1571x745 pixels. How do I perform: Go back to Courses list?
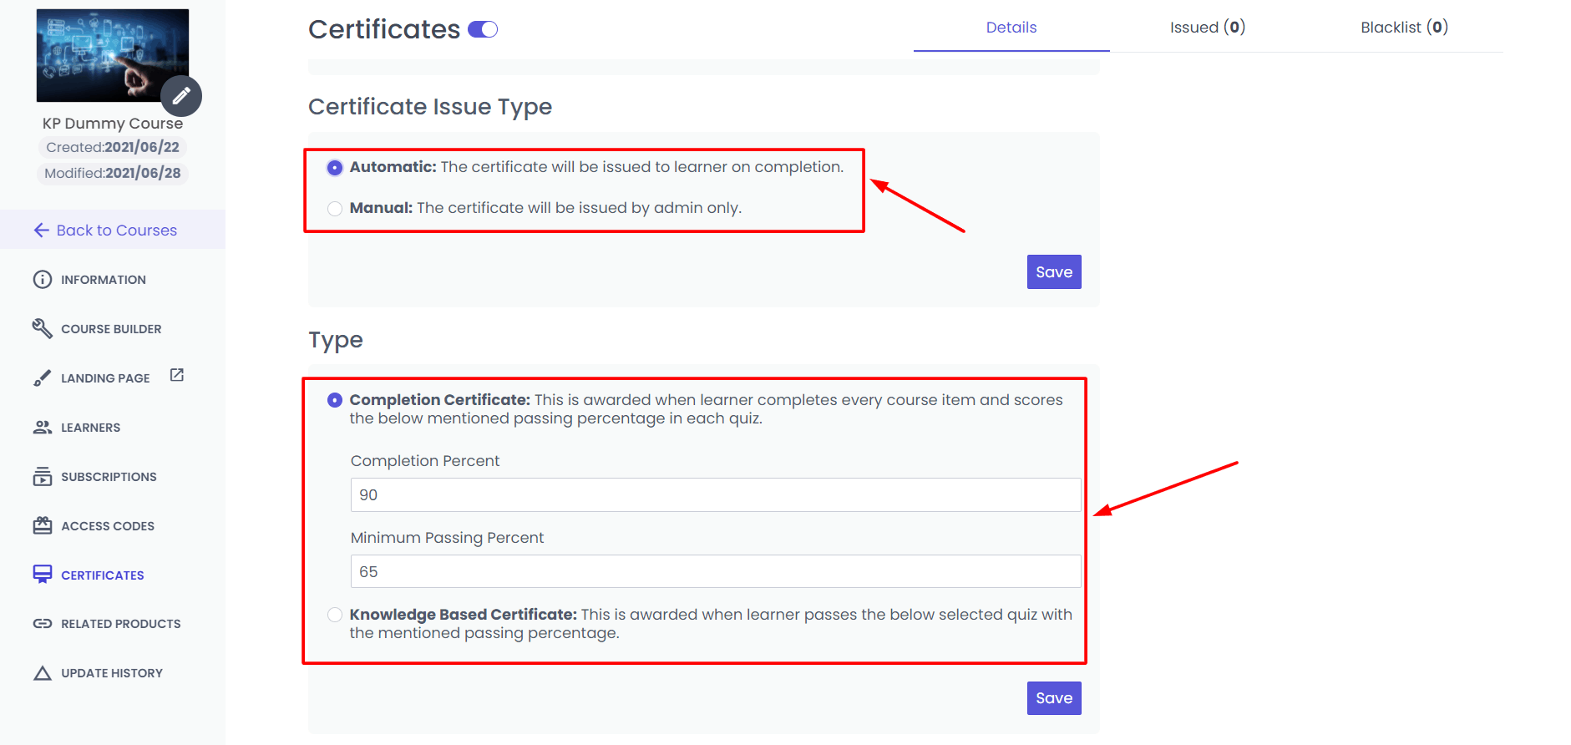[x=106, y=231]
